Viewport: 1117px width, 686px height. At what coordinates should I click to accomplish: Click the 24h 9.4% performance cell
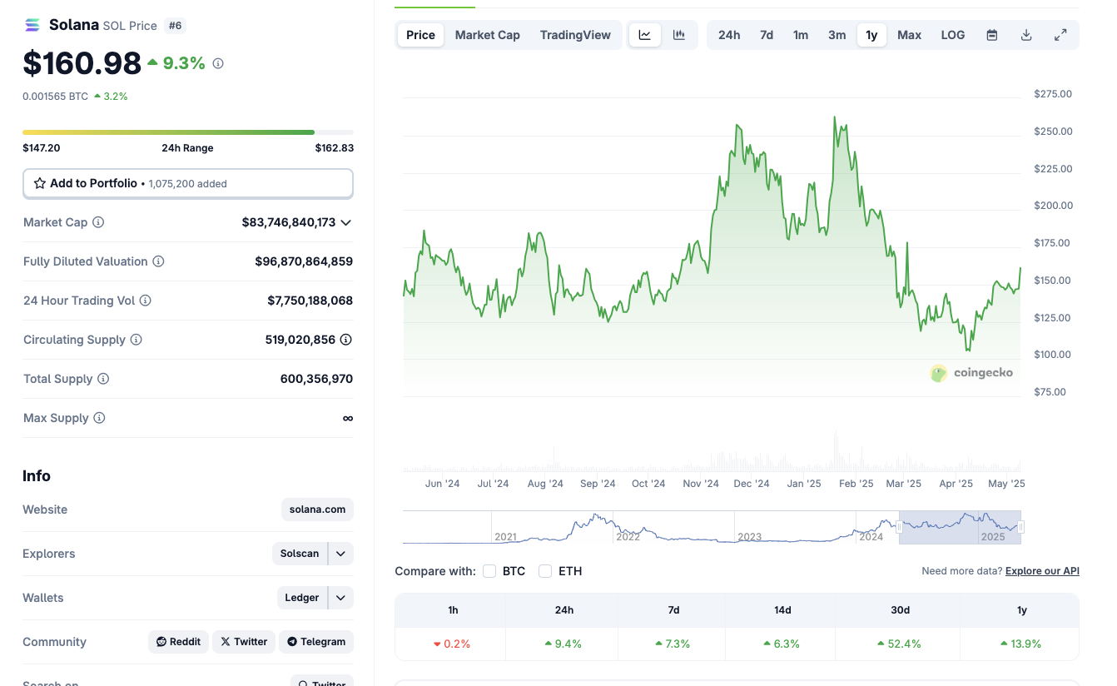point(563,644)
